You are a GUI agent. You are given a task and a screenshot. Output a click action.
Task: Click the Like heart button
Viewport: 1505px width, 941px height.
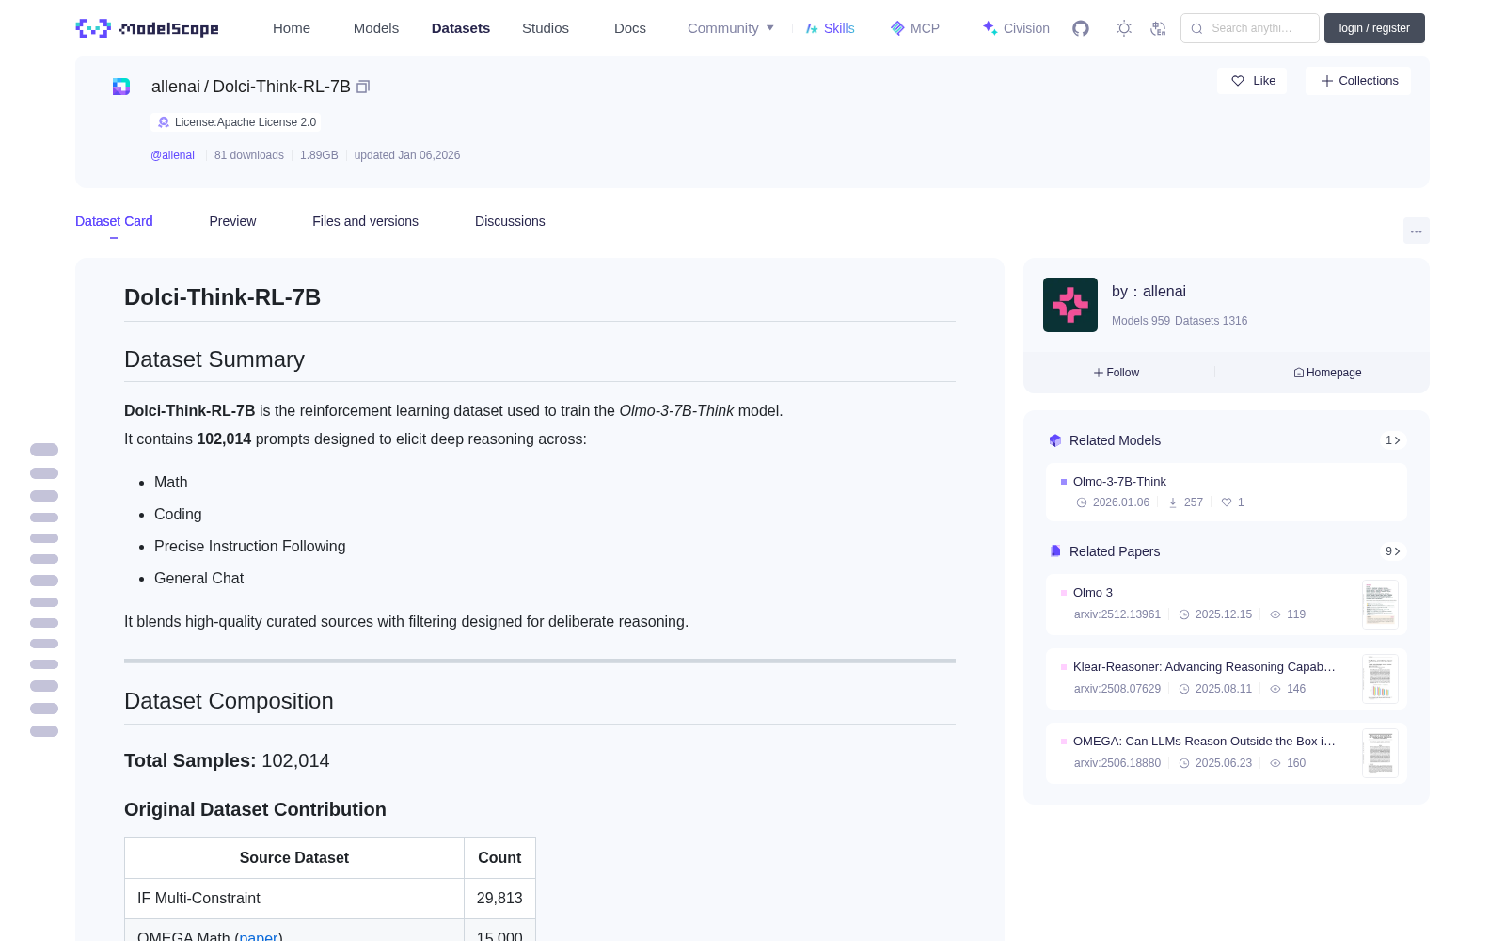click(x=1252, y=81)
